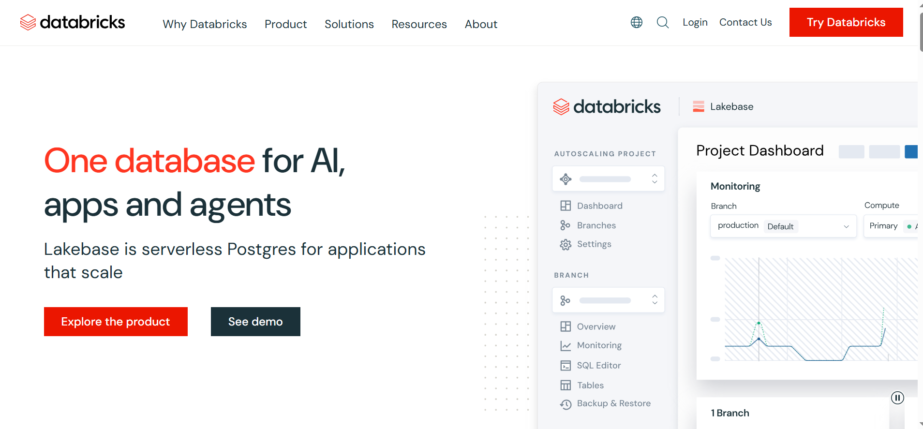The height and width of the screenshot is (429, 923).
Task: Select the SQL Editor label
Action: 599,366
